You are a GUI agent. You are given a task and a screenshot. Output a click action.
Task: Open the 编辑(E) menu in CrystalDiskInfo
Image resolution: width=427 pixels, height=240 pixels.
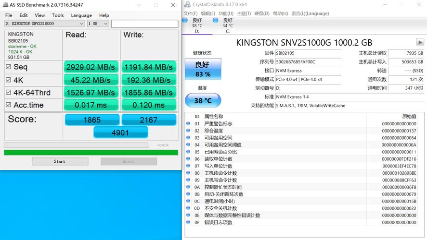(x=208, y=13)
